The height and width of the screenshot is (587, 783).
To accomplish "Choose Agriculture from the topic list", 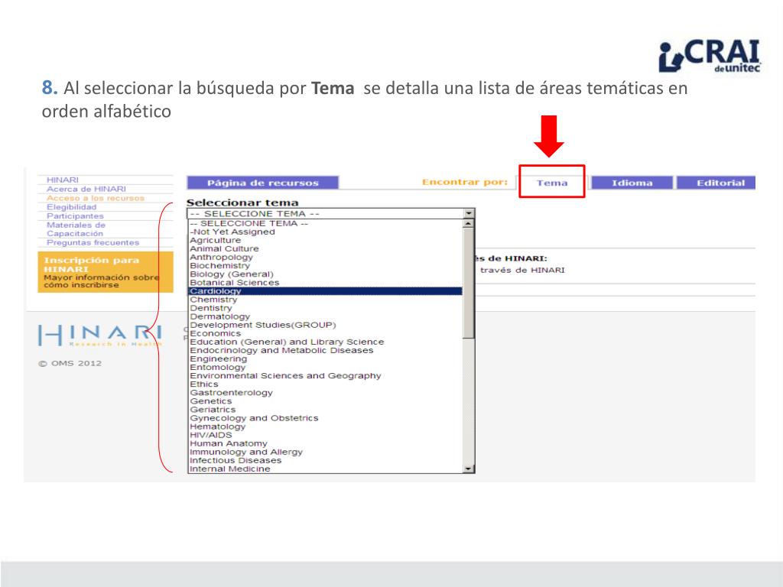I will click(326, 241).
